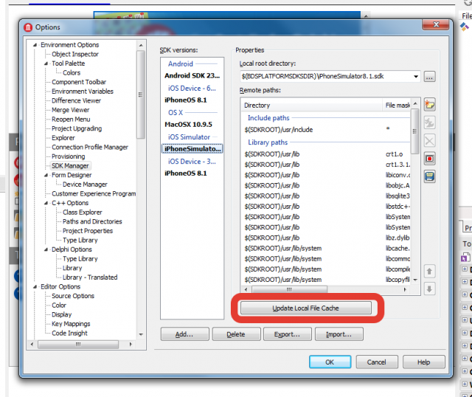Image resolution: width=472 pixels, height=397 pixels.
Task: Open Paths and Directories page
Action: (92, 221)
